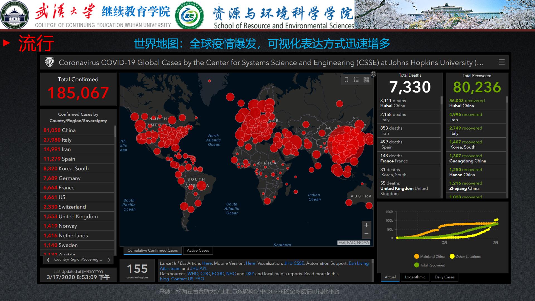The width and height of the screenshot is (535, 301).
Task: Switch chart to the Logarithmic tab
Action: (415, 277)
